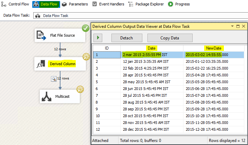Click the green Progress play icon
This screenshot has height=145, width=248.
[171, 4]
